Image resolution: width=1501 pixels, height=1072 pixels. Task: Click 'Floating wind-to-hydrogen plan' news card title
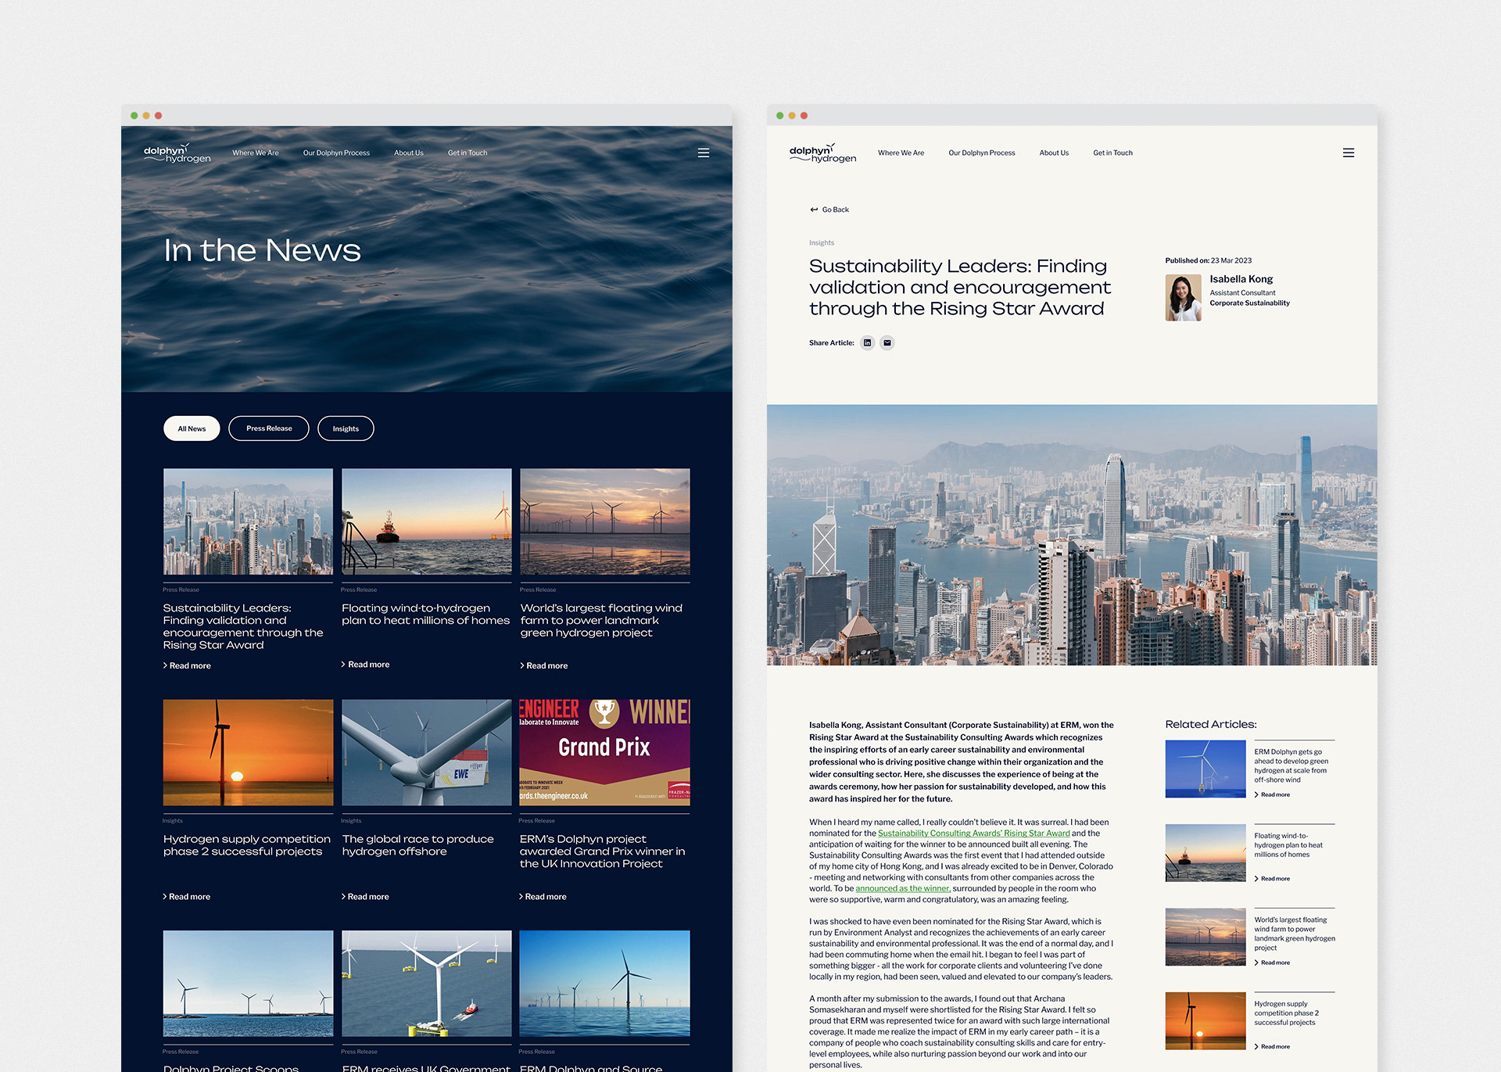[425, 614]
